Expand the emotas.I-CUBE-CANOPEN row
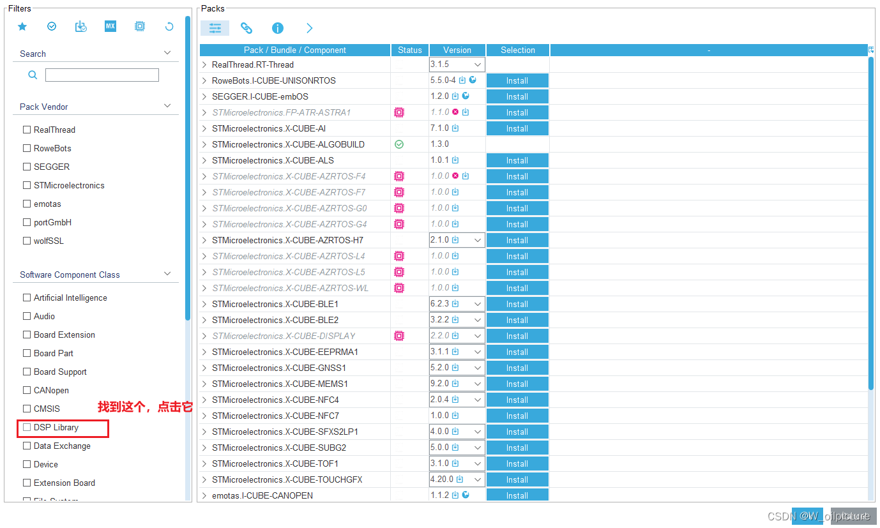This screenshot has width=880, height=528. (x=204, y=495)
